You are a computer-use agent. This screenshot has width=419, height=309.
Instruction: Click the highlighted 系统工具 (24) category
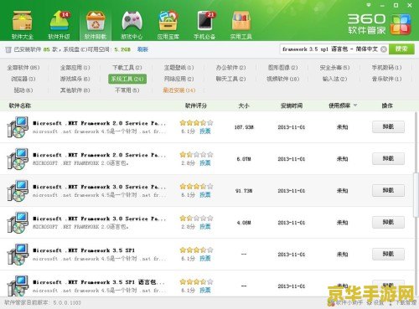pyautogui.click(x=127, y=79)
